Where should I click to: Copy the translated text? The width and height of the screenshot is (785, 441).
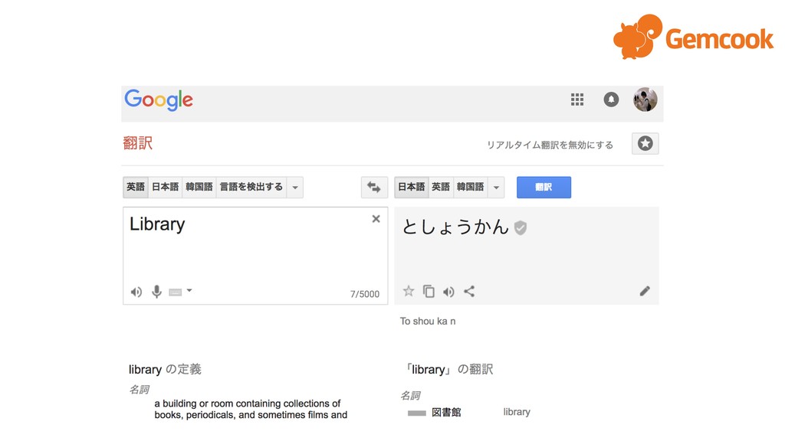429,291
